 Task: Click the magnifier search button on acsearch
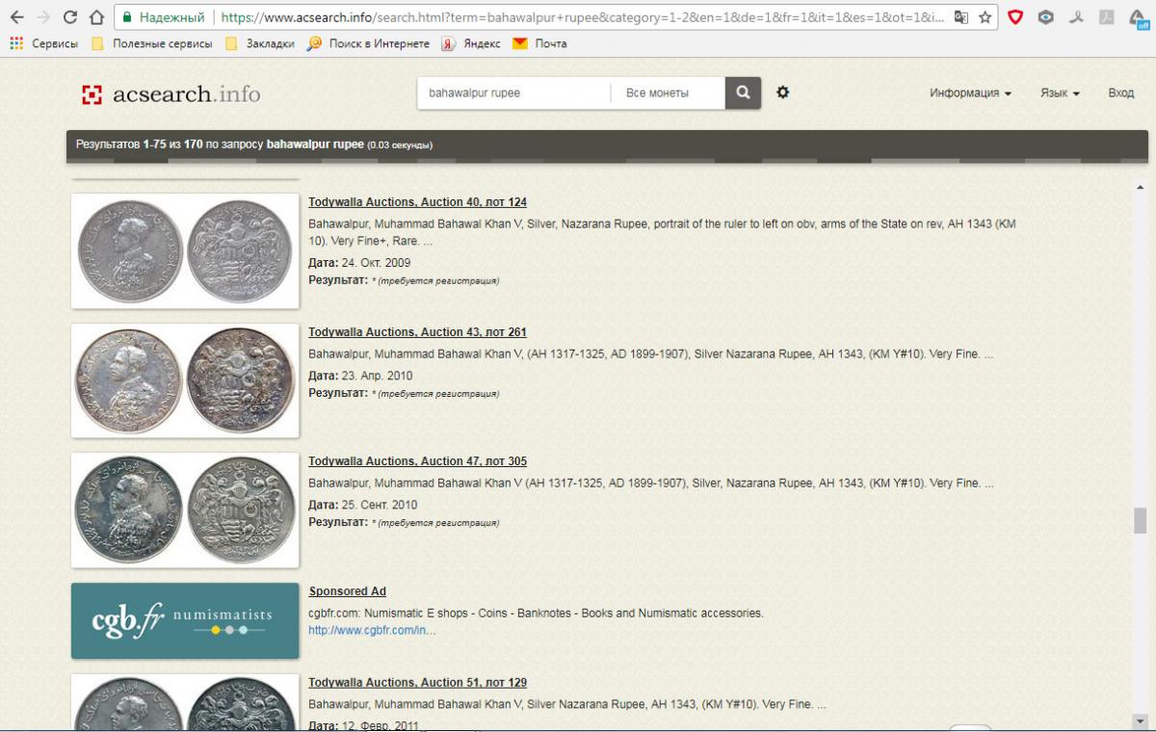(x=743, y=93)
